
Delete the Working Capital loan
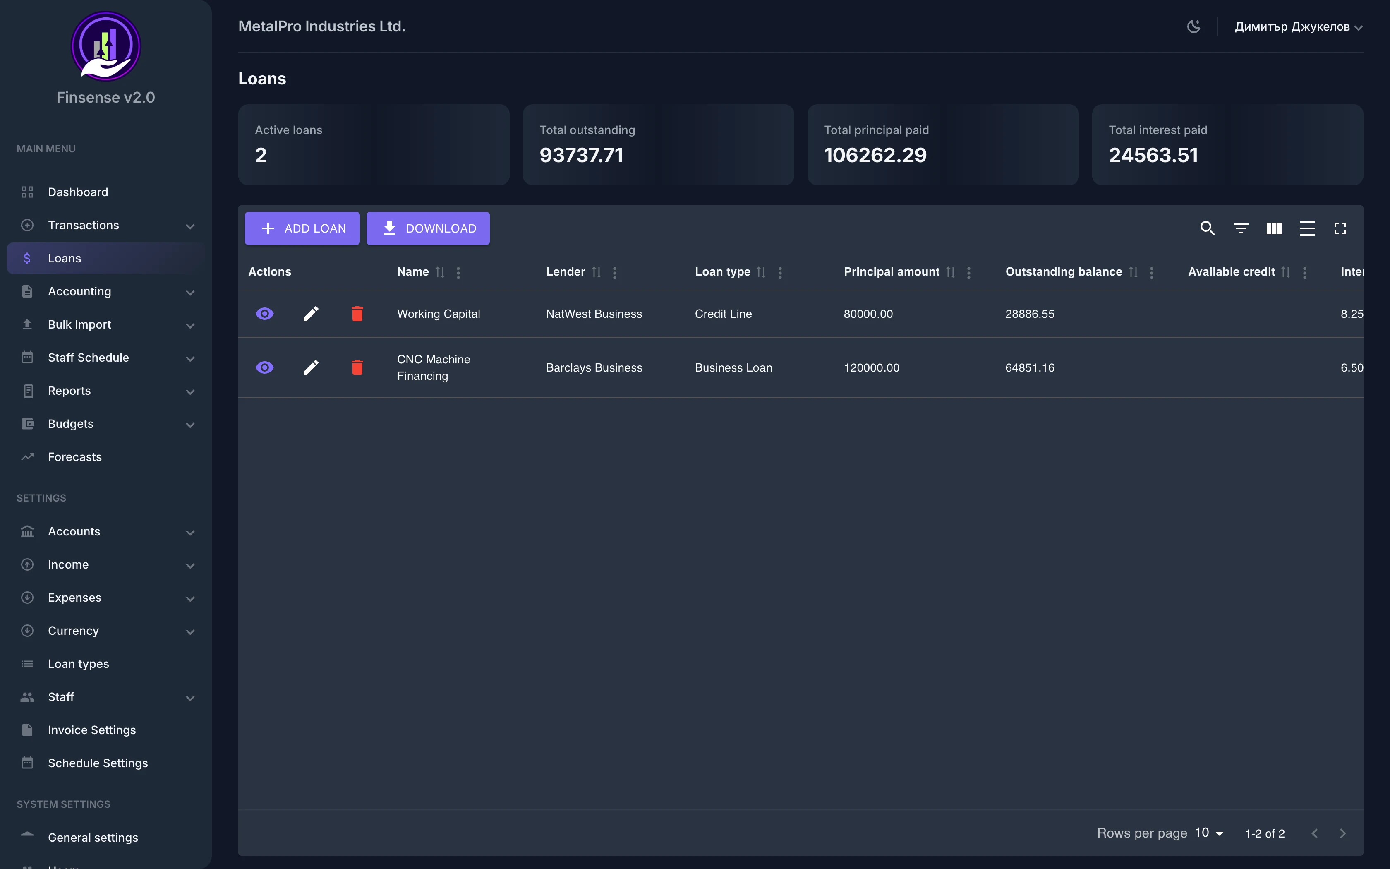[x=357, y=314]
